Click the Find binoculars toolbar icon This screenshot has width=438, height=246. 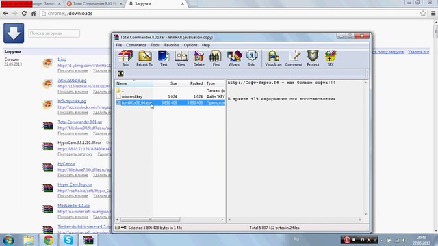pyautogui.click(x=216, y=58)
